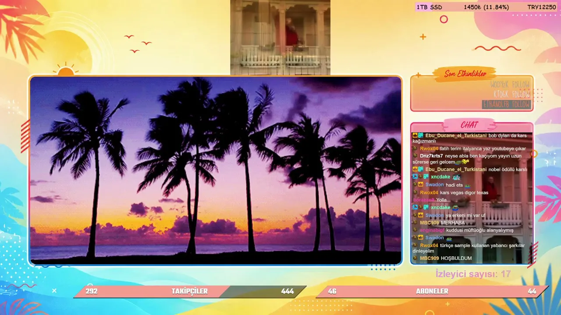
Task: Click the palm tree sunset video
Action: coord(216,171)
